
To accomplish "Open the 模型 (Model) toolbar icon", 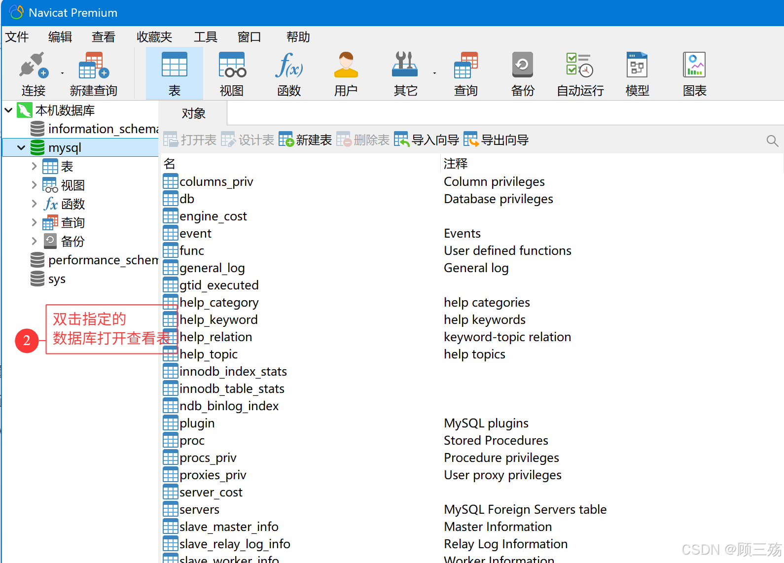I will pos(637,65).
